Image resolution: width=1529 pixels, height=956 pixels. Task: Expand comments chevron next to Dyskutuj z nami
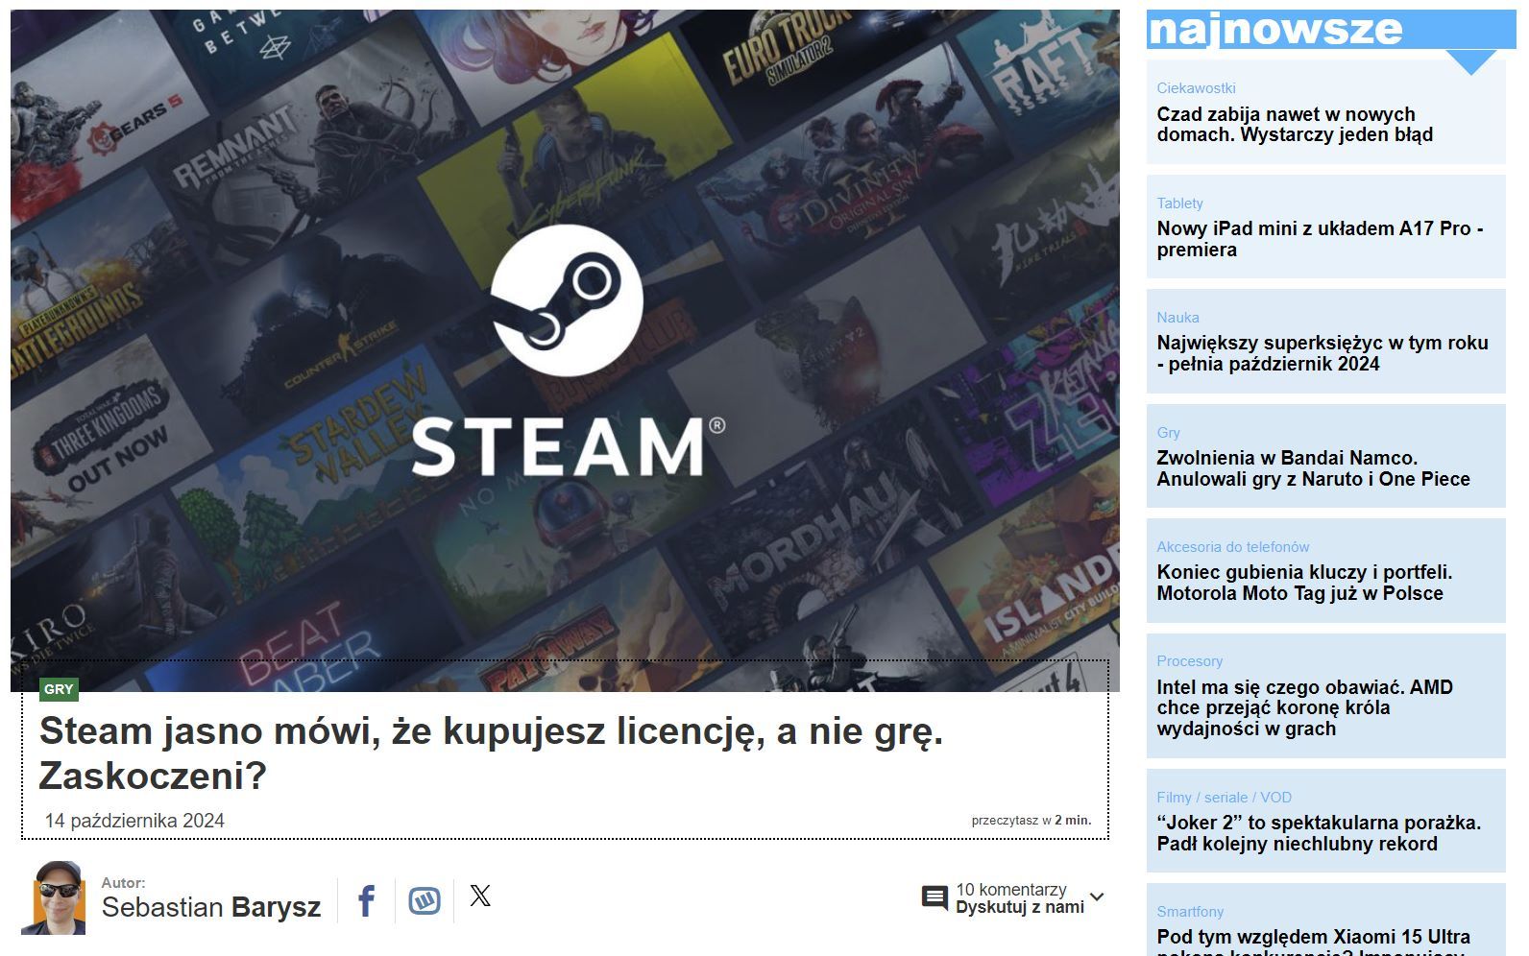click(x=1097, y=897)
